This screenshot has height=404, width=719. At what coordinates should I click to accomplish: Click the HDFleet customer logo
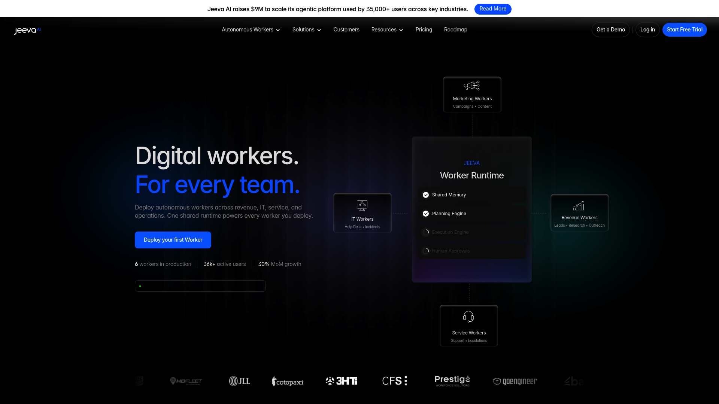[186, 381]
